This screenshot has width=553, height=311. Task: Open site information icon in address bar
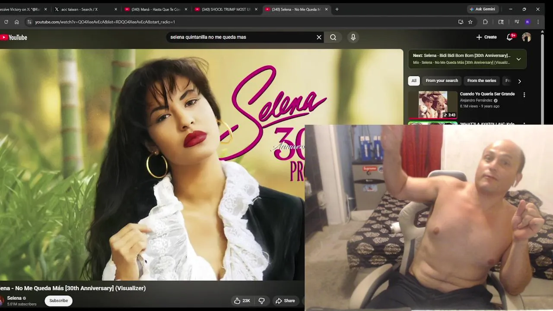(29, 22)
